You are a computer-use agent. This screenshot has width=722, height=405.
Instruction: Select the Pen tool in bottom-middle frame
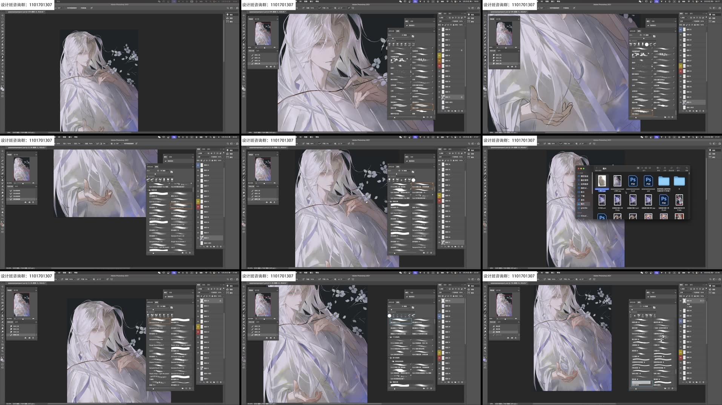(x=244, y=335)
